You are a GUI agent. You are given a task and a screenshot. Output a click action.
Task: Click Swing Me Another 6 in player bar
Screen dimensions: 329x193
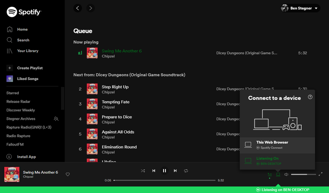click(41, 172)
